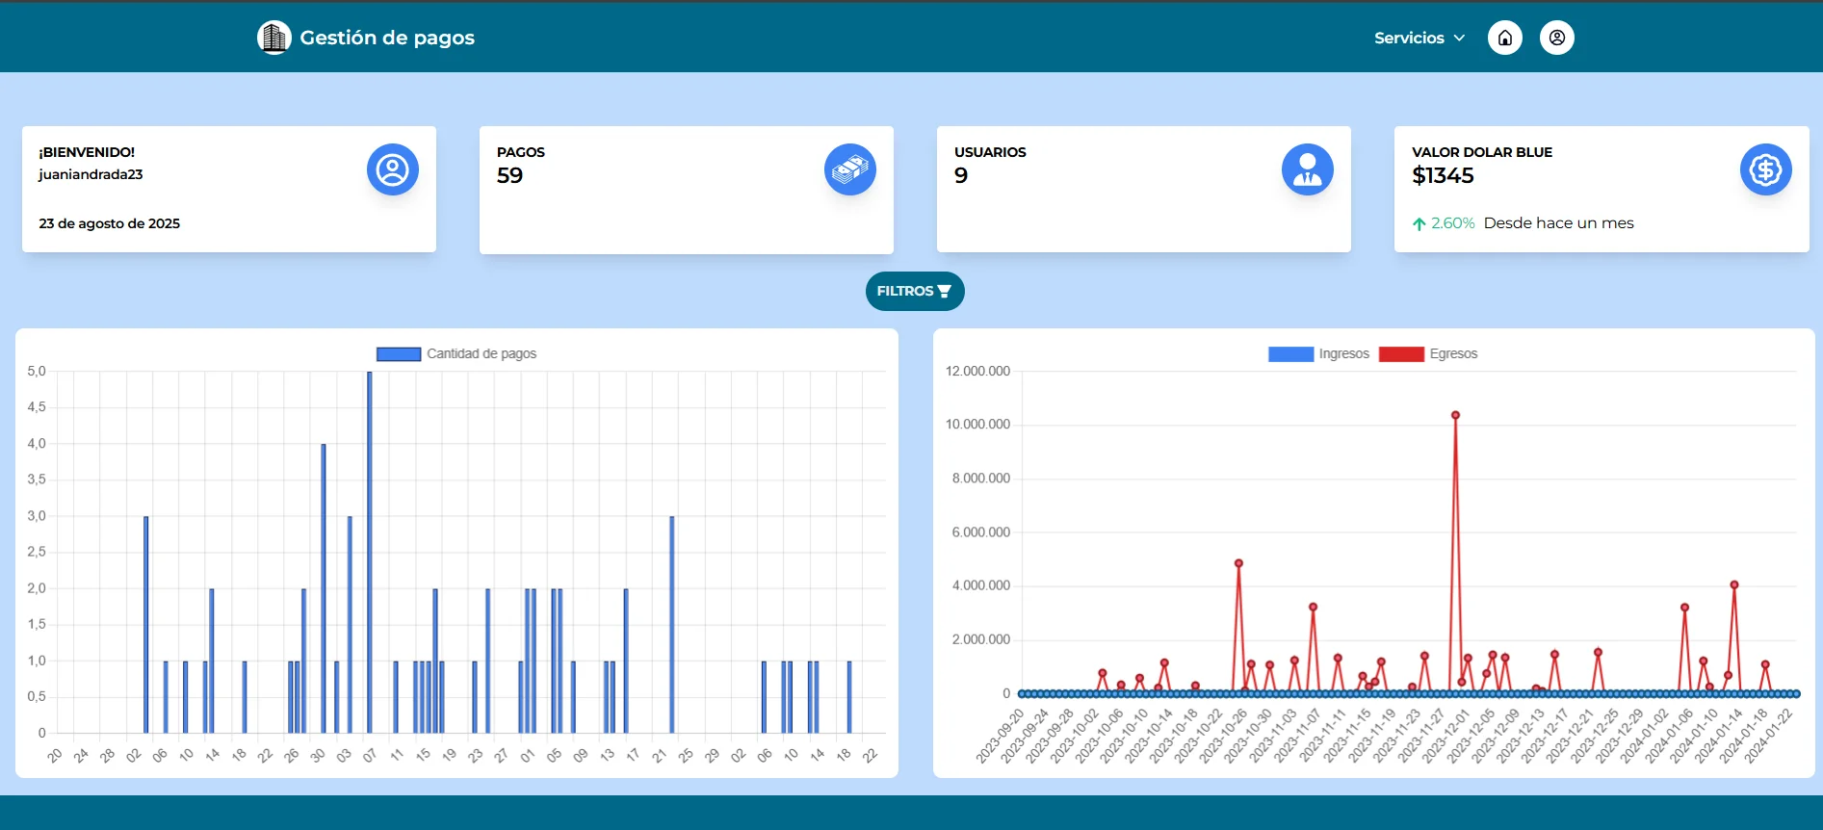Go to home via house icon
The image size is (1823, 830).
tap(1504, 38)
